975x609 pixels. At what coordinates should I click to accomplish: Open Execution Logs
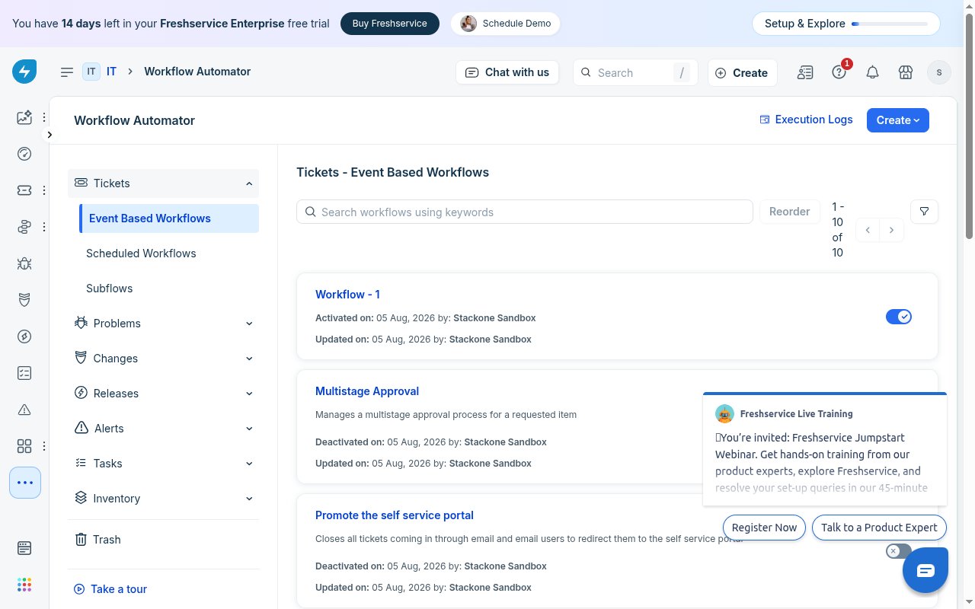click(806, 120)
